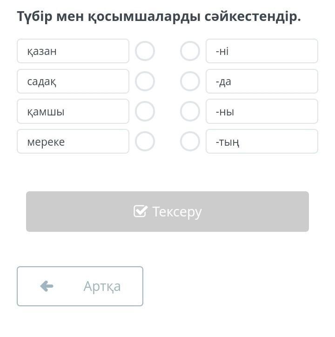This screenshot has width=335, height=337.
Task: Go back using the Артқа button
Action: tap(80, 286)
